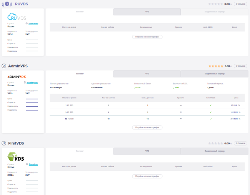The width and height of the screenshot is (250, 195).
Task: Open the Выделенный сервер tab for FirstVDS
Action: coord(215,151)
